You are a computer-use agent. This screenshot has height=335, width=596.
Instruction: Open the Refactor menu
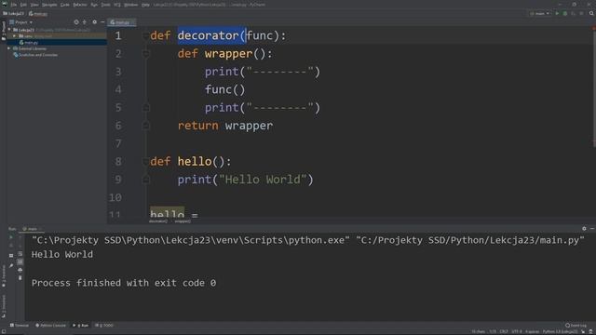click(x=80, y=5)
